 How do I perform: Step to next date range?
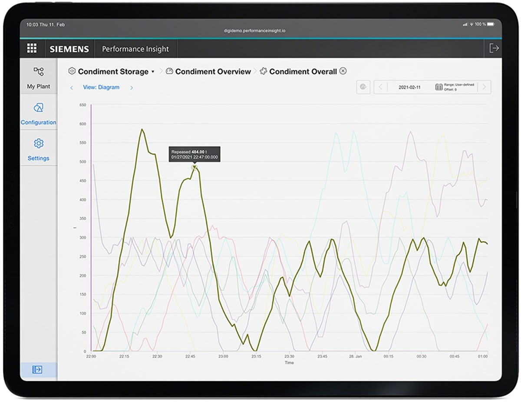click(x=484, y=87)
